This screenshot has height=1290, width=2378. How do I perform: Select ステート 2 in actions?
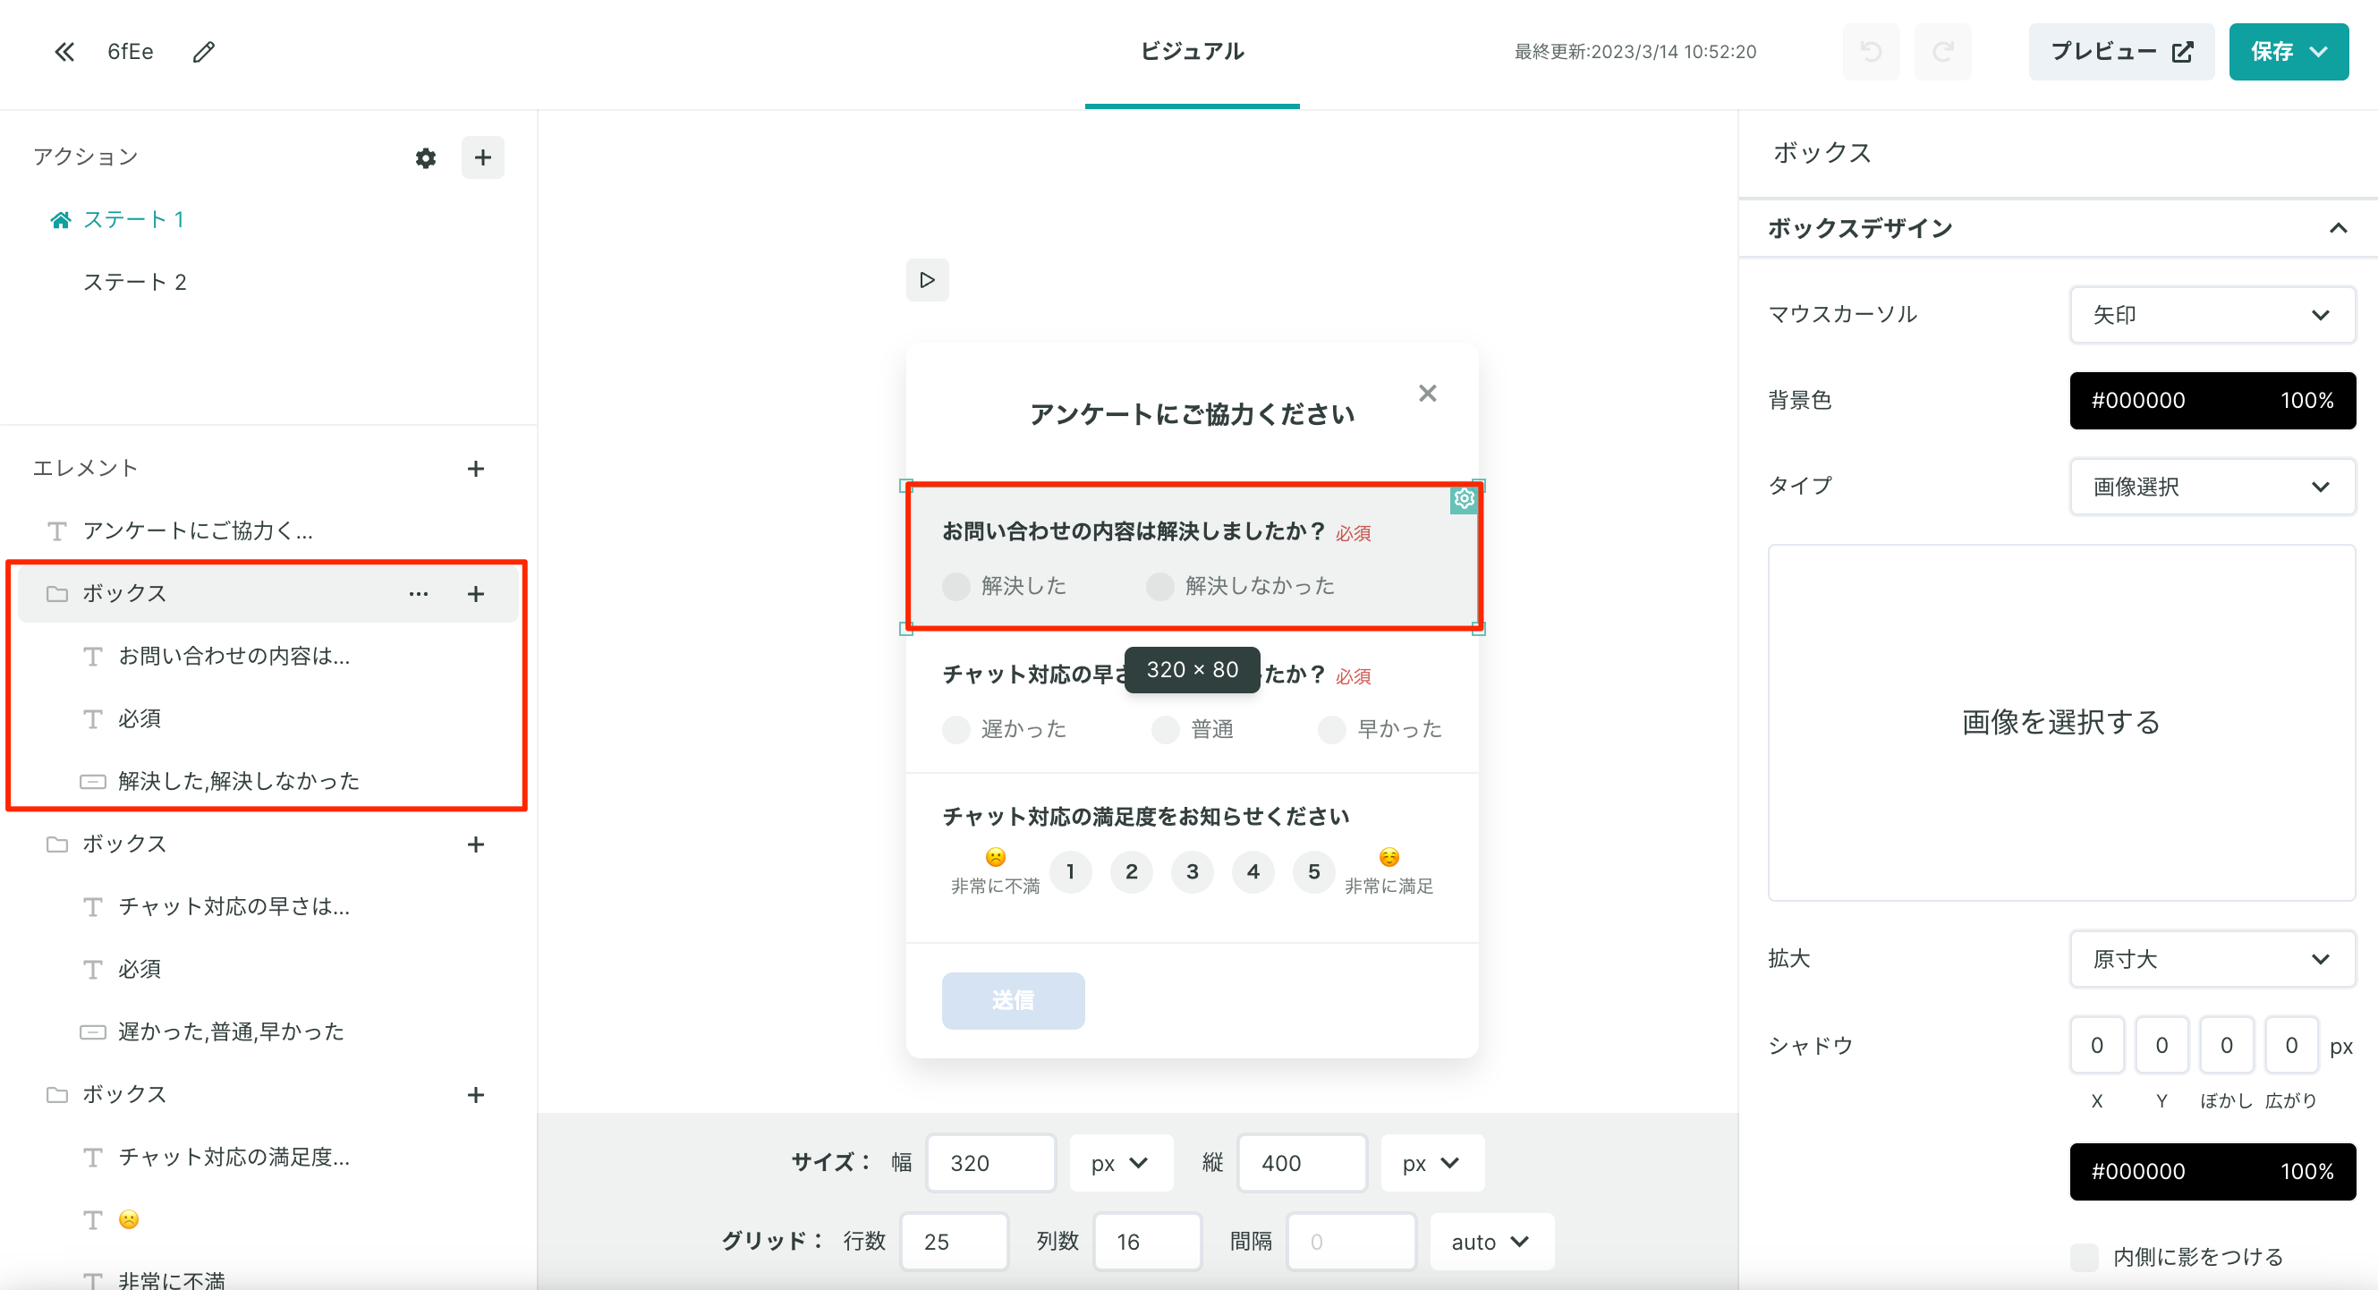(x=135, y=283)
